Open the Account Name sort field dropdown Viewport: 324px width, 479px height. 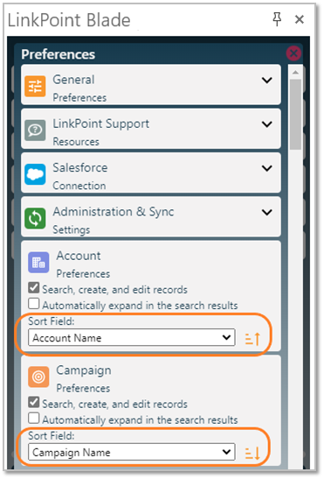[x=132, y=337]
